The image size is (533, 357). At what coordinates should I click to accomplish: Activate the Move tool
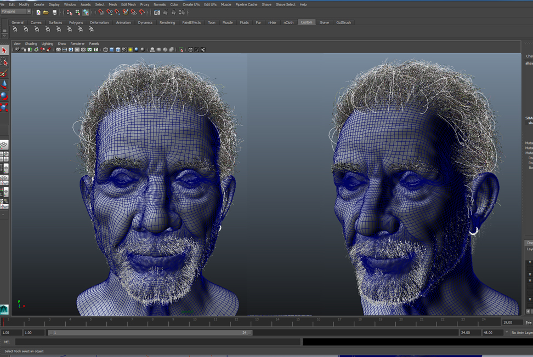[x=4, y=84]
